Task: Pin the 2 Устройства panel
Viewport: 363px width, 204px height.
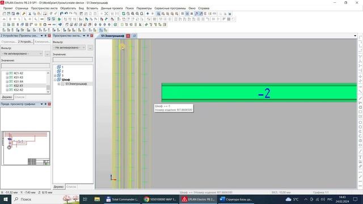Action: tap(45, 36)
